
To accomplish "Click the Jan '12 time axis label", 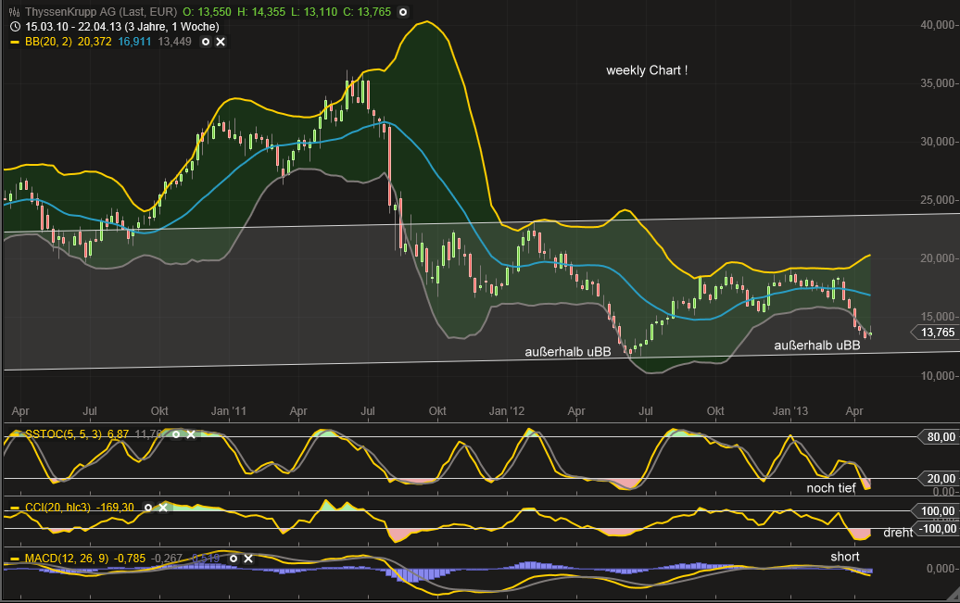I will pyautogui.click(x=506, y=410).
